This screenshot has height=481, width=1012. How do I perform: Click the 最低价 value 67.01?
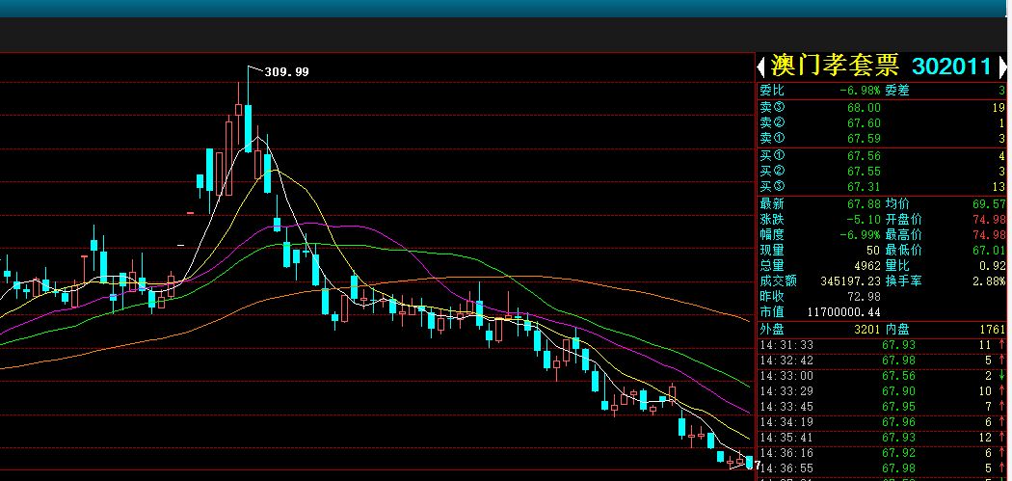point(990,251)
